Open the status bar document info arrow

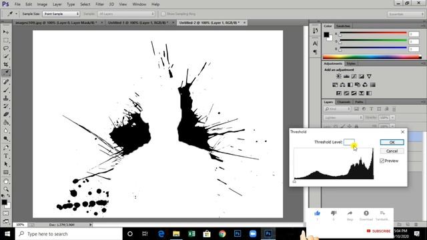[91, 225]
